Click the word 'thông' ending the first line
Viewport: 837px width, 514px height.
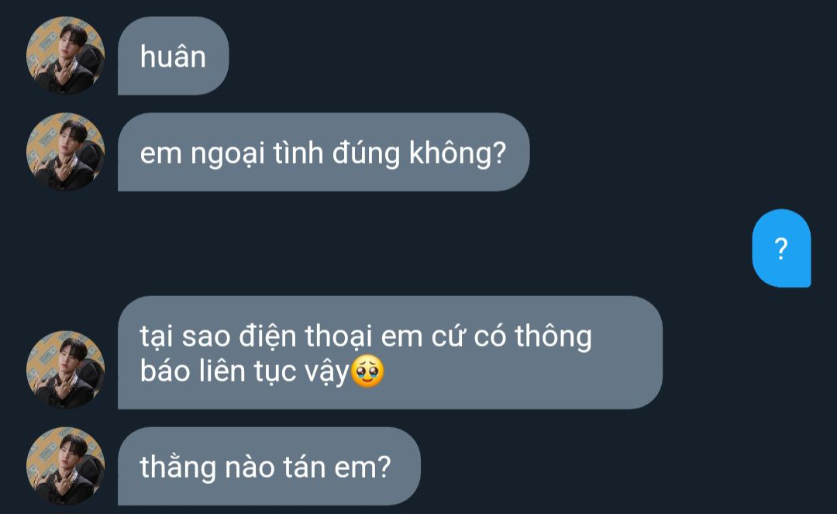553,338
